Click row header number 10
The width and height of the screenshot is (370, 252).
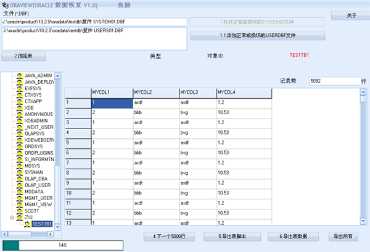click(x=78, y=194)
